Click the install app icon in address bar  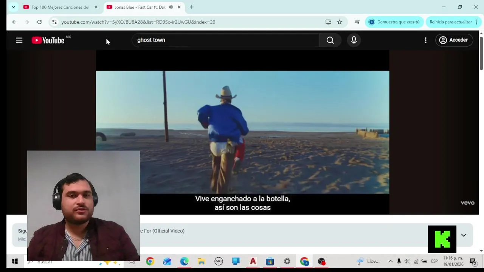point(328,22)
